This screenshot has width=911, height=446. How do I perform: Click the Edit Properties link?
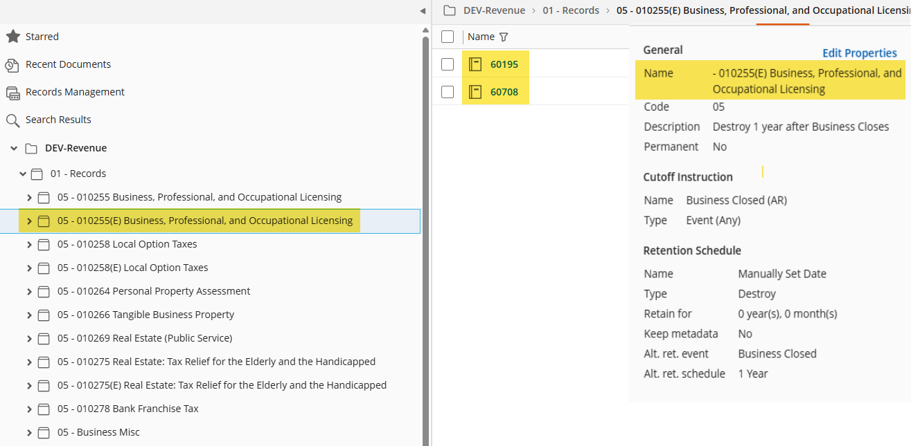click(x=859, y=53)
